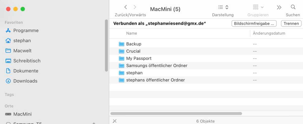Click the Bildschirmfreigabe button

254,23
